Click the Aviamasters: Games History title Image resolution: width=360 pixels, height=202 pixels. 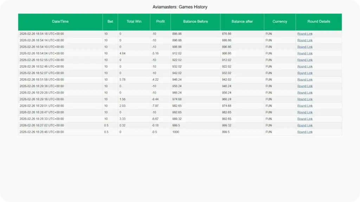180,7
